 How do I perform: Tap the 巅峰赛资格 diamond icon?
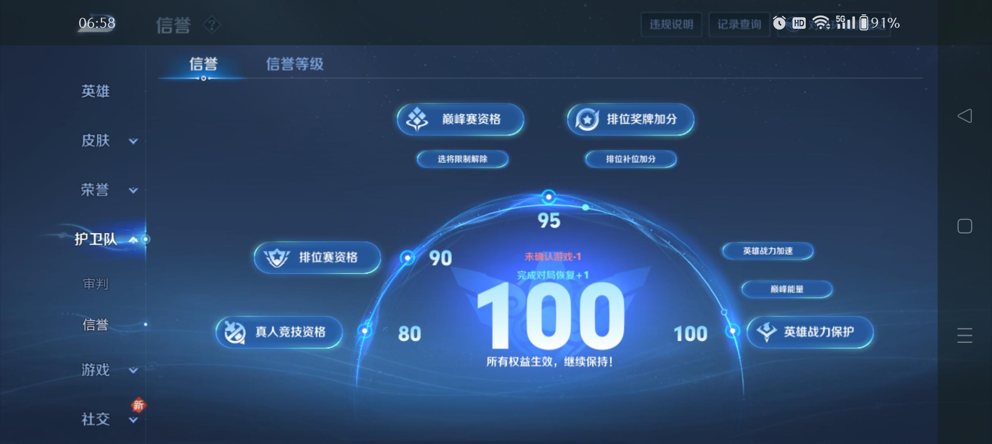pyautogui.click(x=417, y=119)
